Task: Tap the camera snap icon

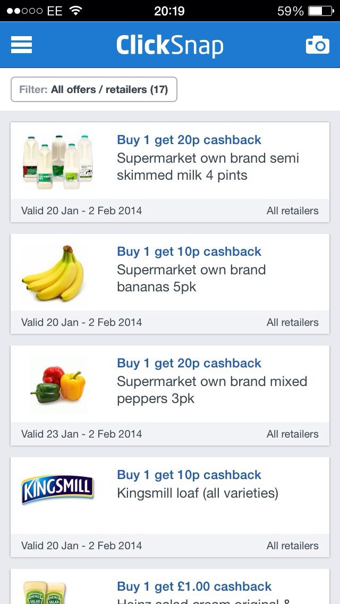Action: point(318,45)
